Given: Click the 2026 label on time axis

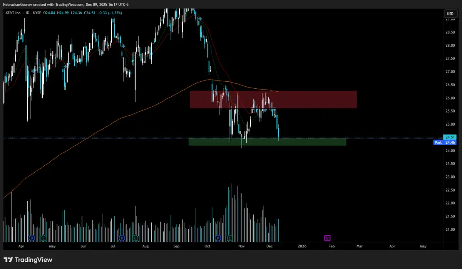Looking at the screenshot, I should [302, 246].
